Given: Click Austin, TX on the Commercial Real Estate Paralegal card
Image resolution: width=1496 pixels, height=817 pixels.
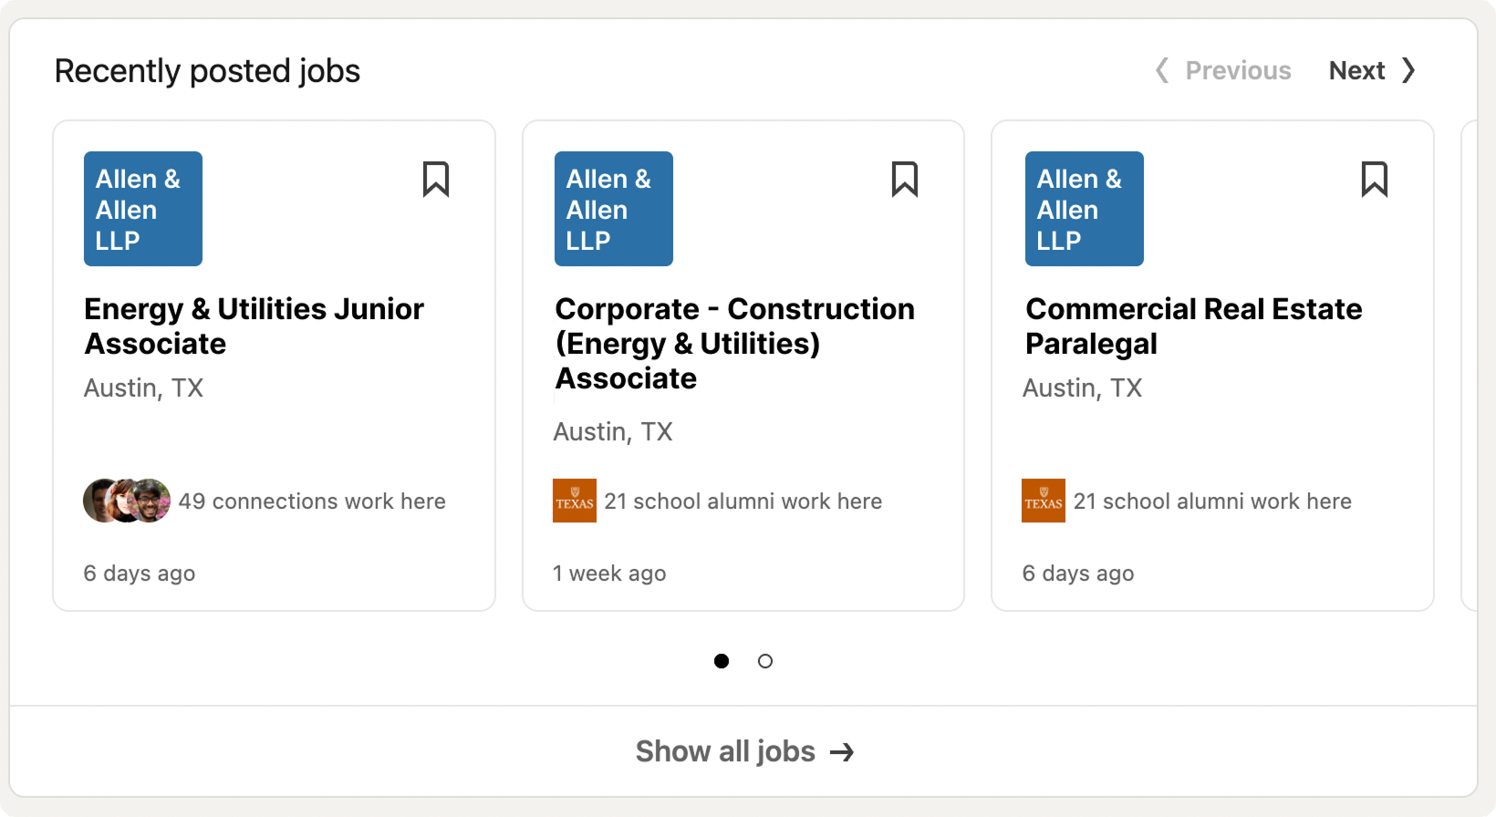Looking at the screenshot, I should (1082, 388).
